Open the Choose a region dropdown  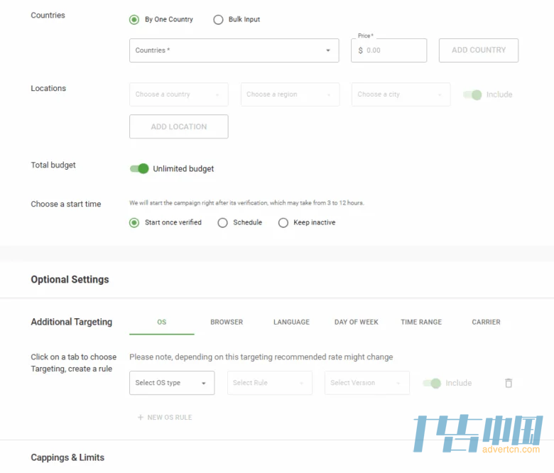290,94
